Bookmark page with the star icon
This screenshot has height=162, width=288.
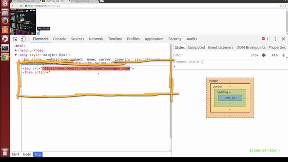click(280, 6)
